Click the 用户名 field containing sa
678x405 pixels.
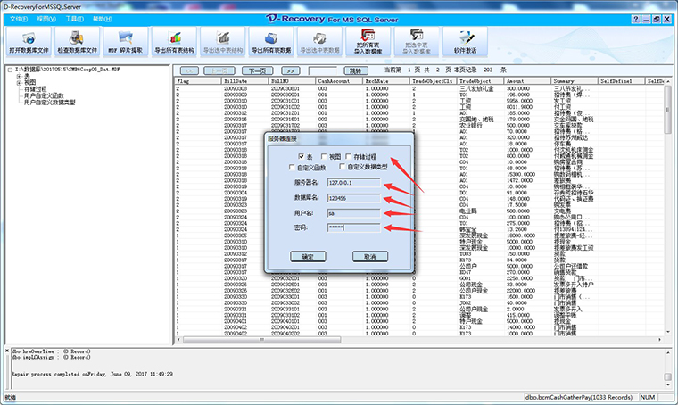353,213
